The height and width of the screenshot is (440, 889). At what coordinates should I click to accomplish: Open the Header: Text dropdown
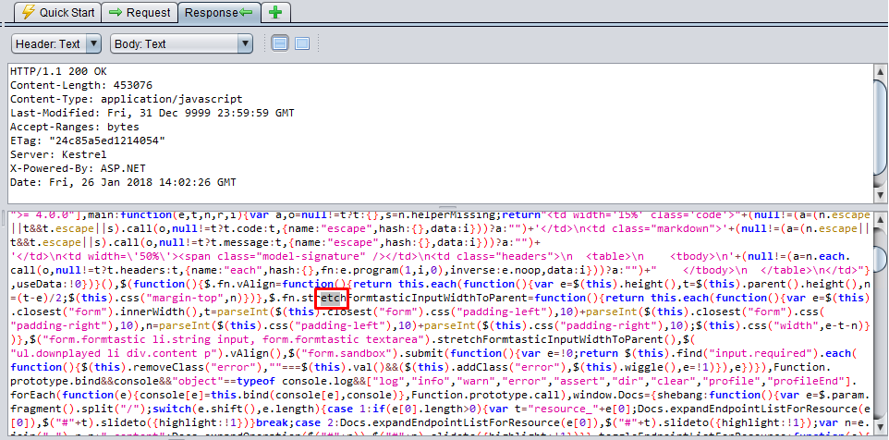[56, 43]
